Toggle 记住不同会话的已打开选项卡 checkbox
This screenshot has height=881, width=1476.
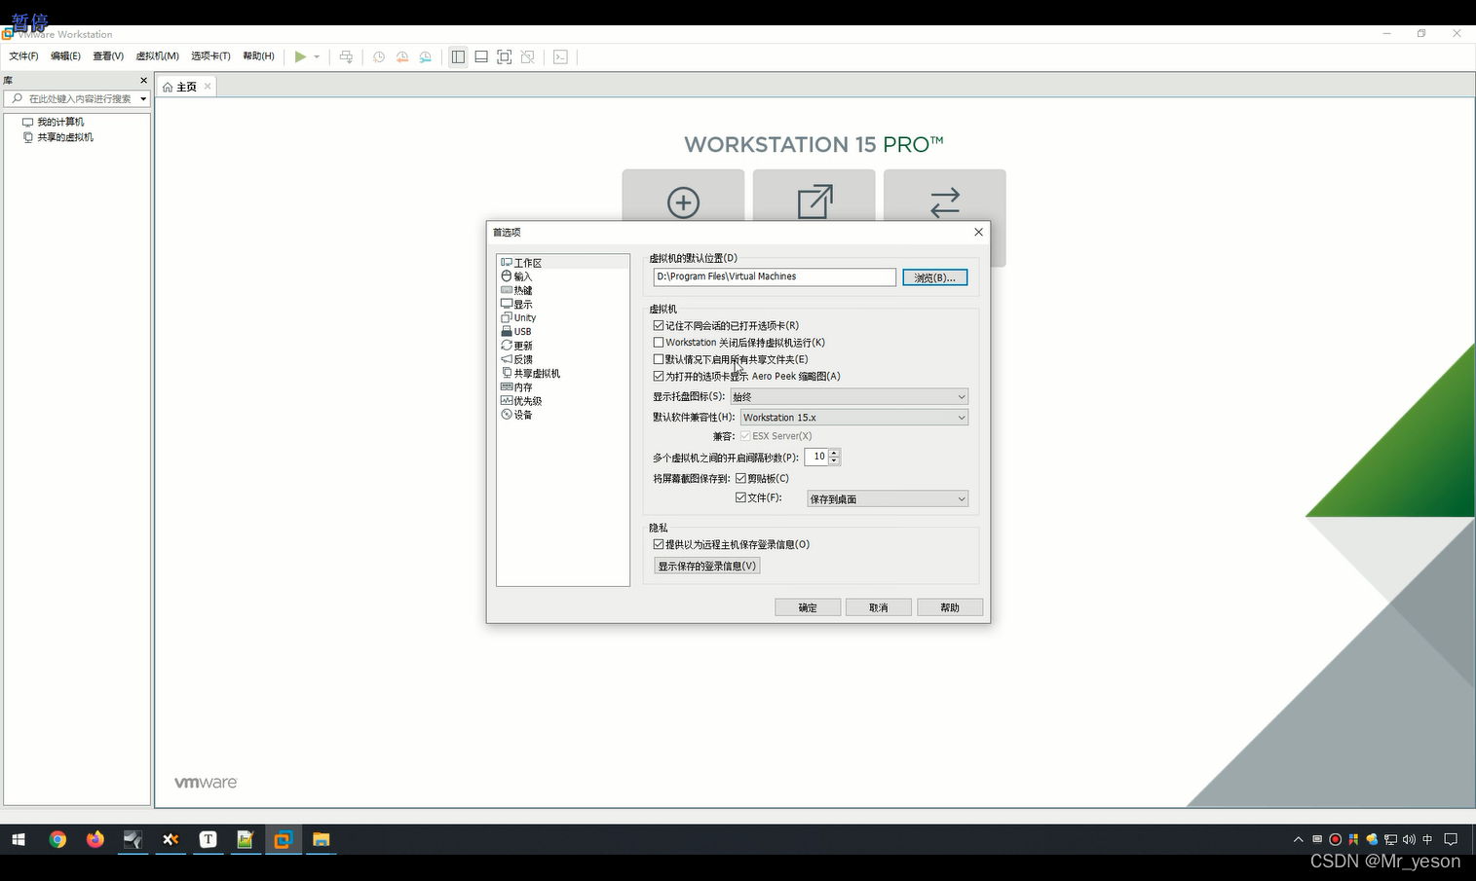(x=659, y=325)
